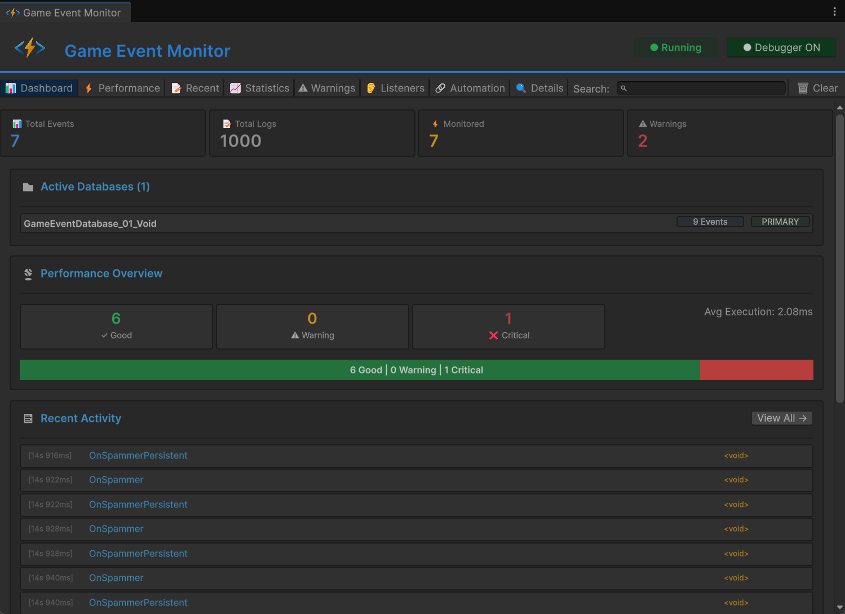This screenshot has height=614, width=845.
Task: Toggle the PRIMARY database badge
Action: coord(780,222)
